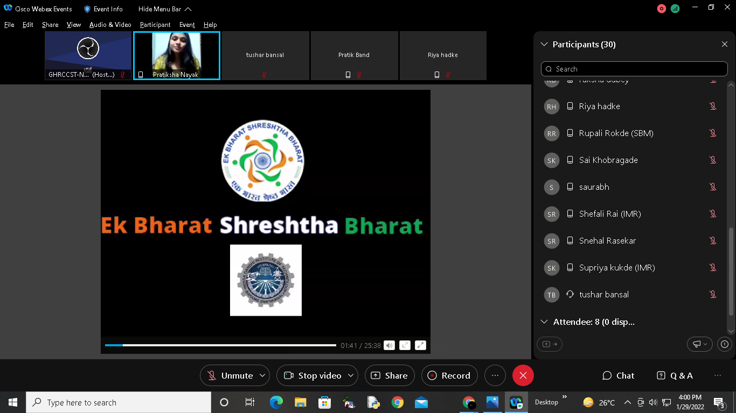This screenshot has height=413, width=736.
Task: Open the green connection statistics icon
Action: coord(675,9)
